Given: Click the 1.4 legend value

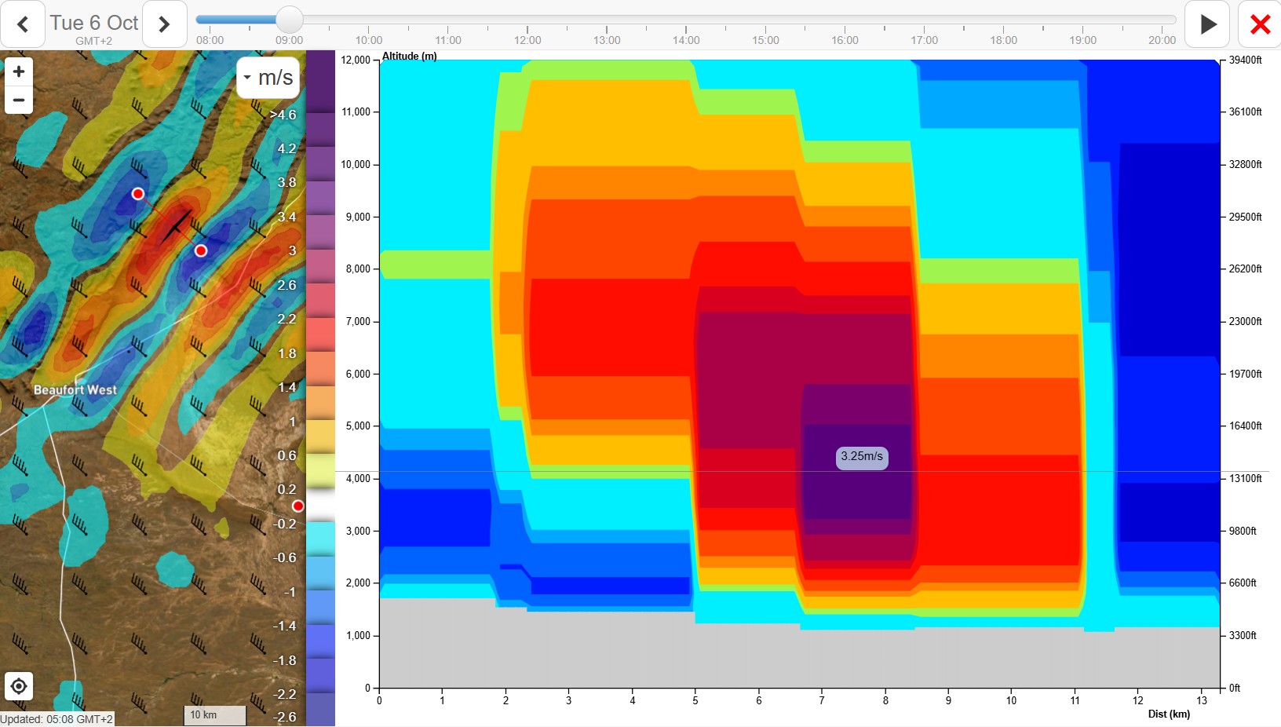Looking at the screenshot, I should pyautogui.click(x=287, y=387).
